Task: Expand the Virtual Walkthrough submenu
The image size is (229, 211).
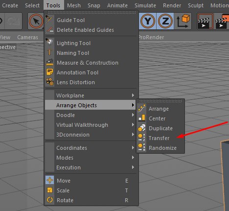Action: pos(91,125)
